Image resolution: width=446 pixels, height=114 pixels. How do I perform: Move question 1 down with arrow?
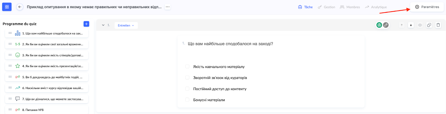click(411, 25)
